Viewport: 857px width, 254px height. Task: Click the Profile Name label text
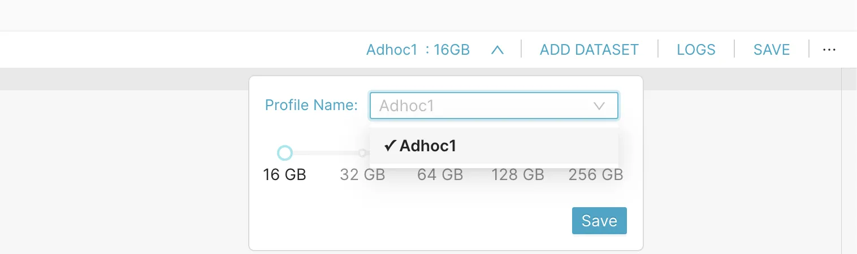pyautogui.click(x=311, y=106)
